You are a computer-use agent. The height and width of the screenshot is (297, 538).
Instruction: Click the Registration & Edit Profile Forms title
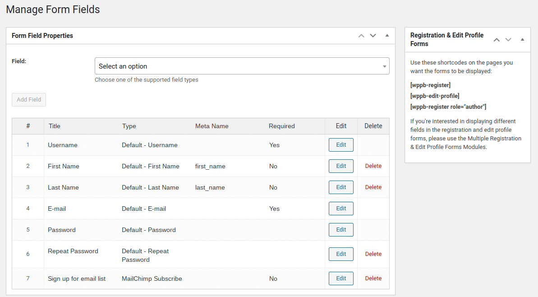click(447, 39)
